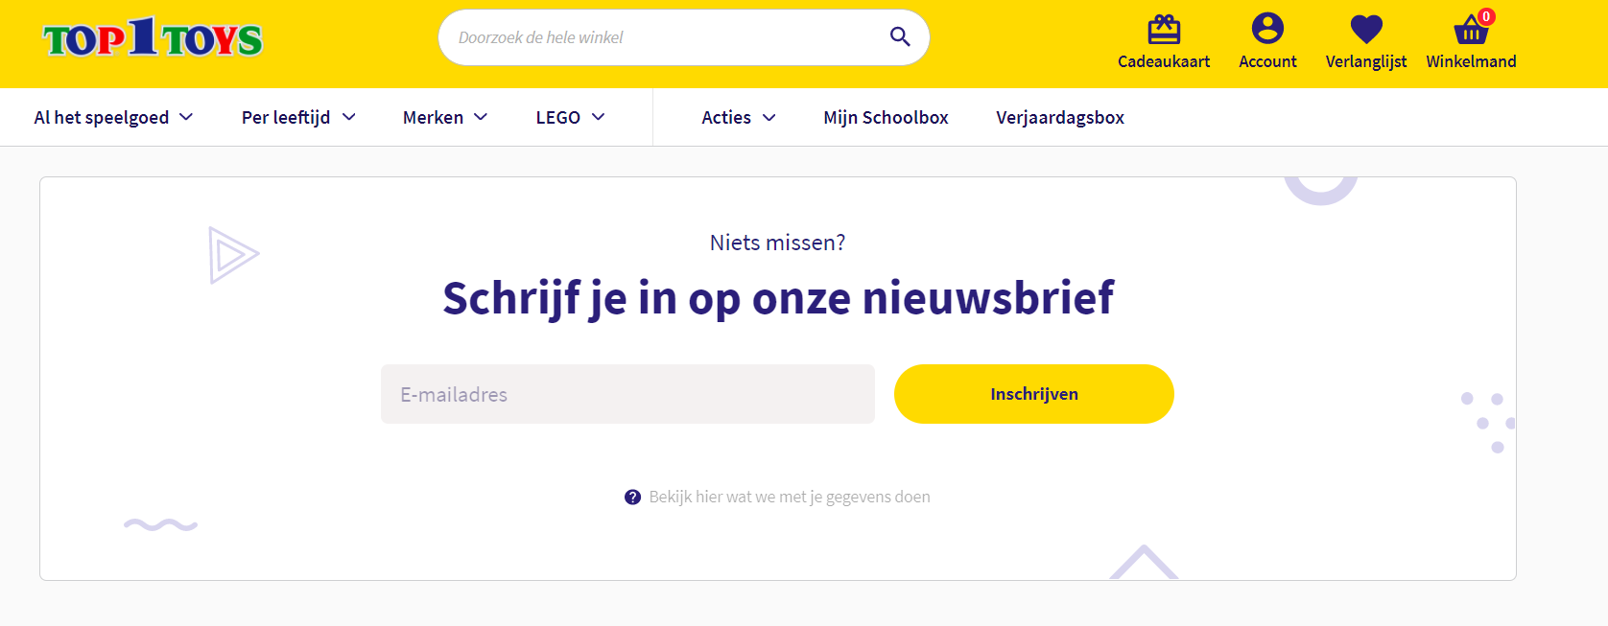Focus the E-mailadres input field
The width and height of the screenshot is (1608, 626).
pos(627,394)
